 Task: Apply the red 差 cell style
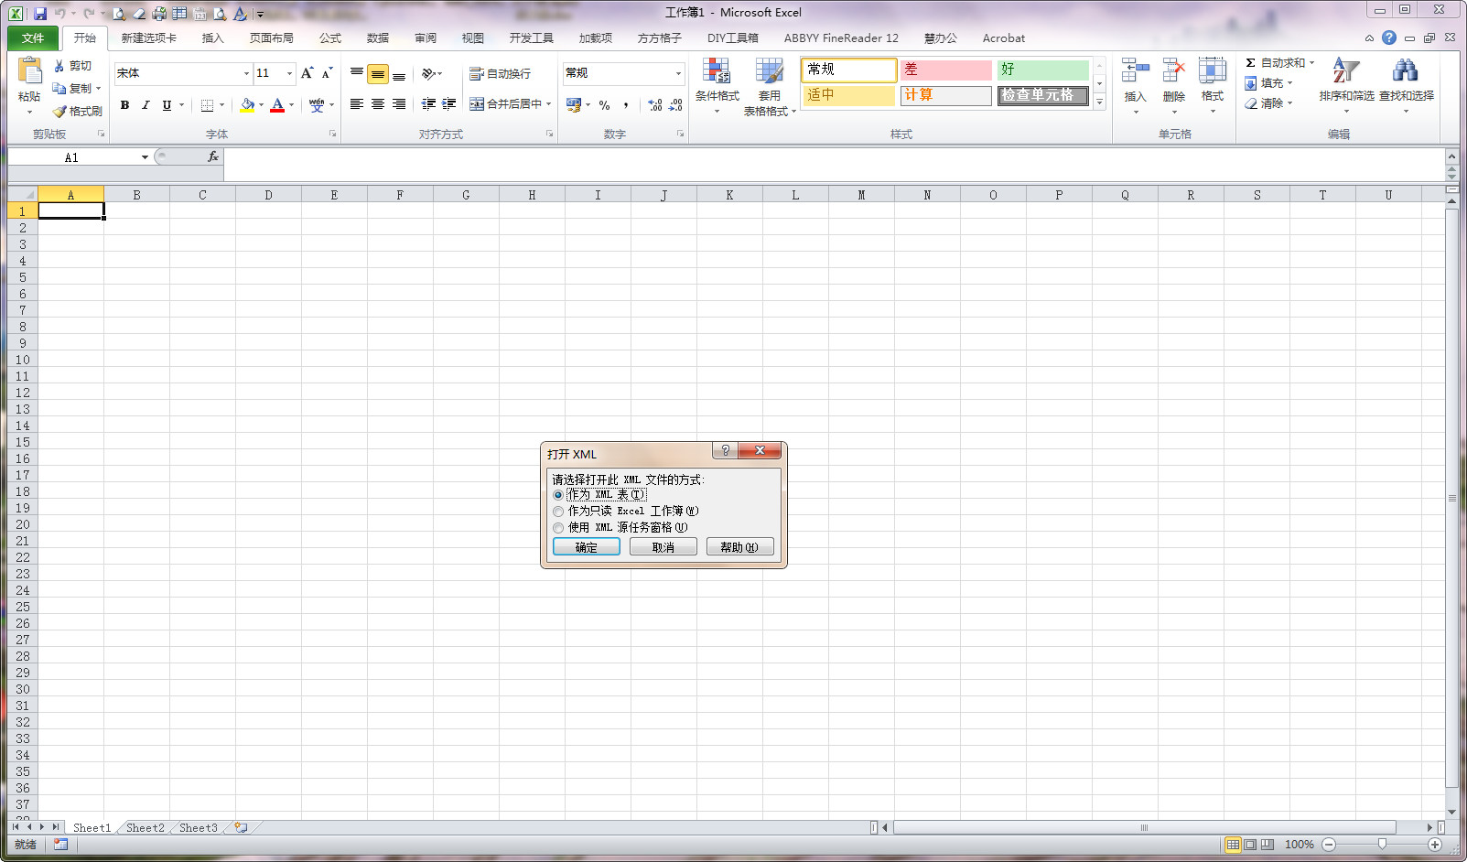[x=946, y=70]
